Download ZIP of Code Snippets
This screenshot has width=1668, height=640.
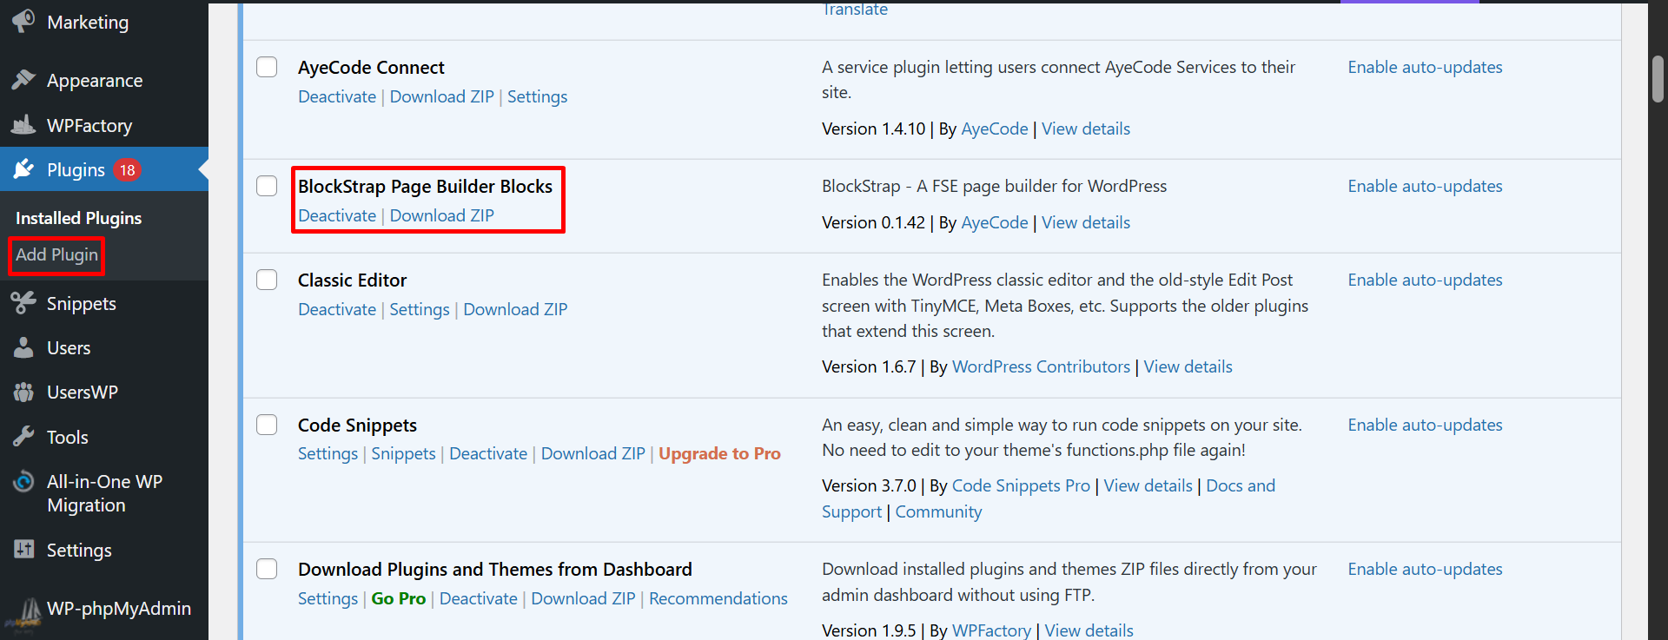(x=592, y=453)
